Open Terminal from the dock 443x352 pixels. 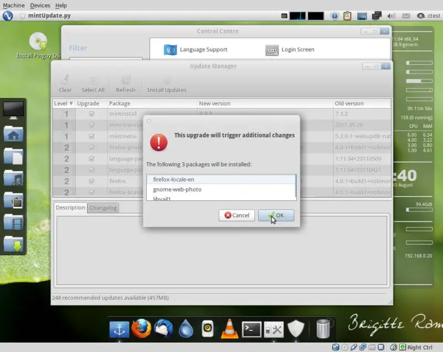pyautogui.click(x=251, y=329)
